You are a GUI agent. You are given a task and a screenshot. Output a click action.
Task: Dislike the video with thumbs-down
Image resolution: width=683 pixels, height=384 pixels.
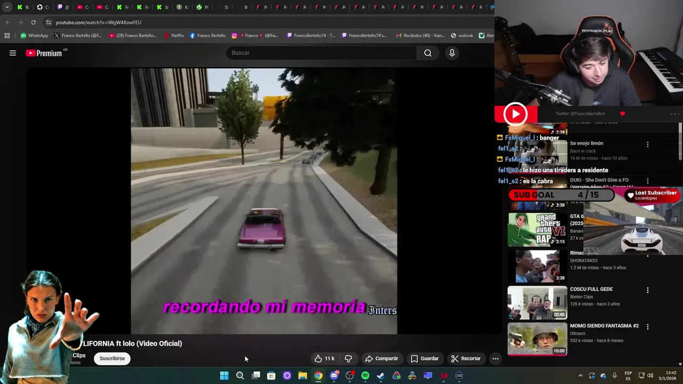click(x=348, y=358)
